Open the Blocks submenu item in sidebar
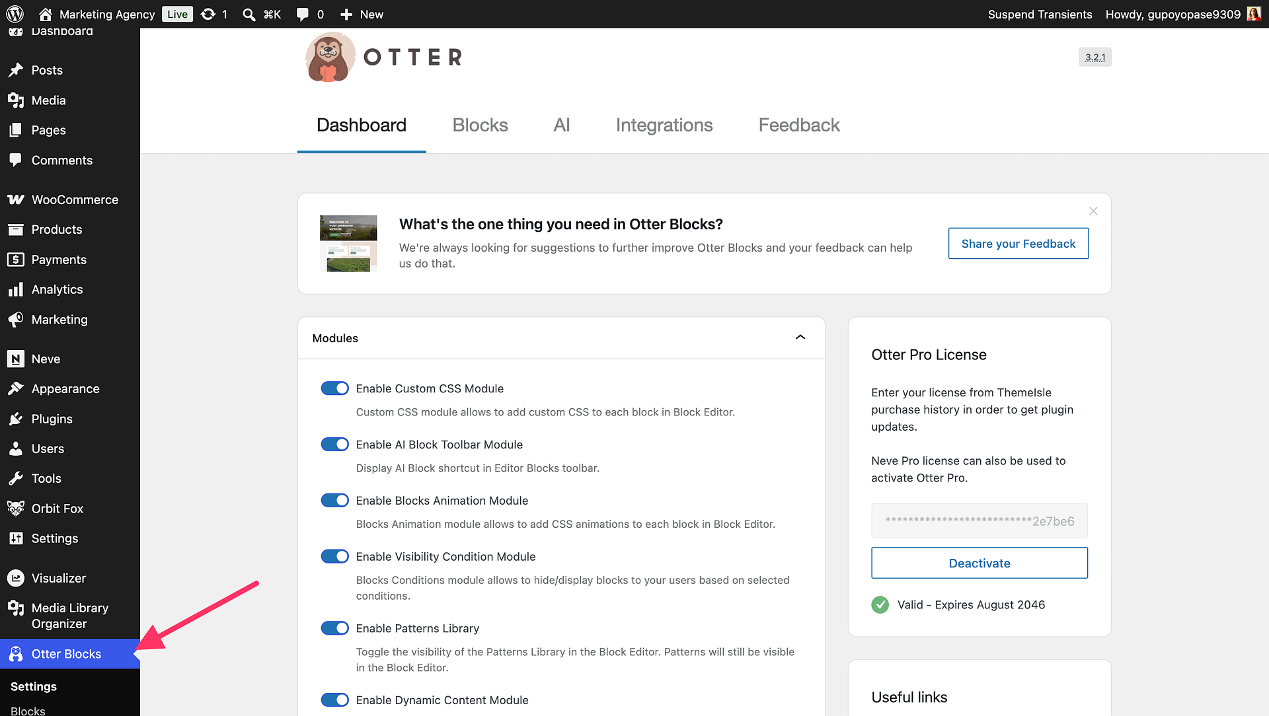This screenshot has height=716, width=1269. pos(28,711)
